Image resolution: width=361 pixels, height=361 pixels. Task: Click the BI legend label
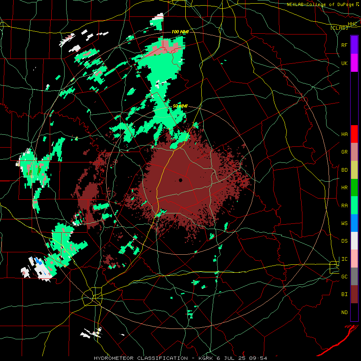(344, 294)
